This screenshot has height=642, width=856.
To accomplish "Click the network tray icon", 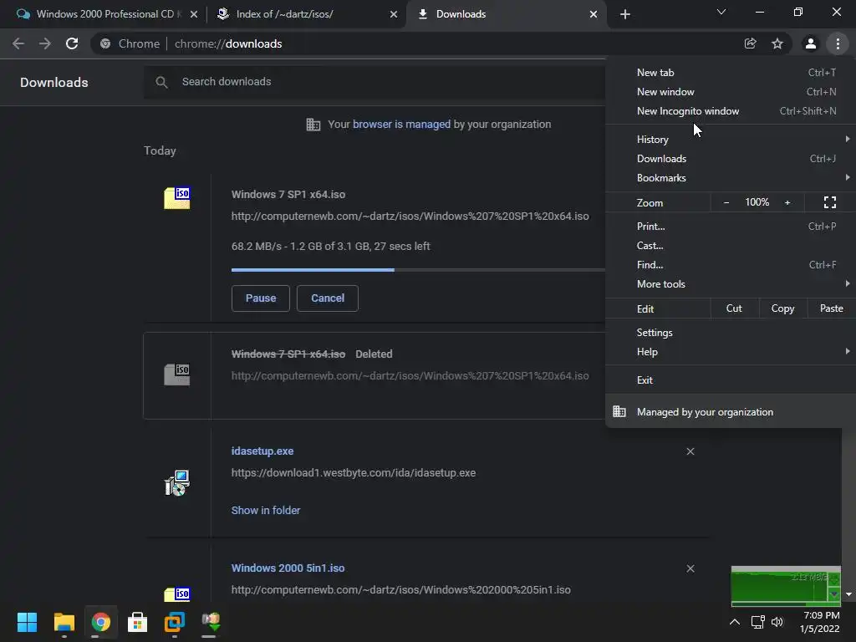I will (x=757, y=622).
